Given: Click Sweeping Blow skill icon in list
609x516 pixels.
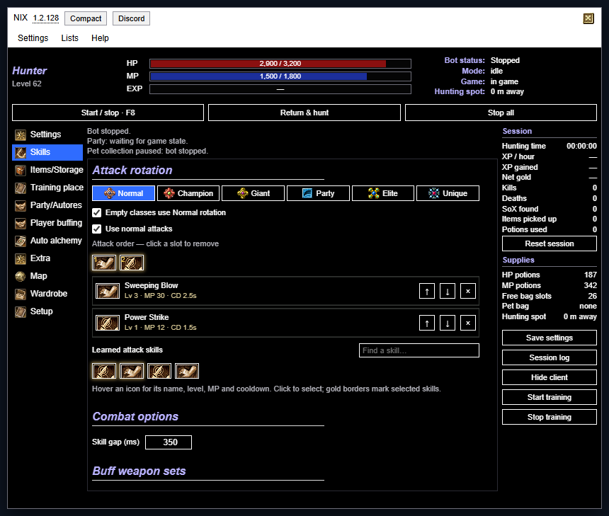Looking at the screenshot, I should (108, 291).
